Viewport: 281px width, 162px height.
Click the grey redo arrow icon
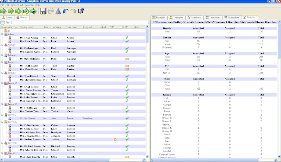point(73,11)
